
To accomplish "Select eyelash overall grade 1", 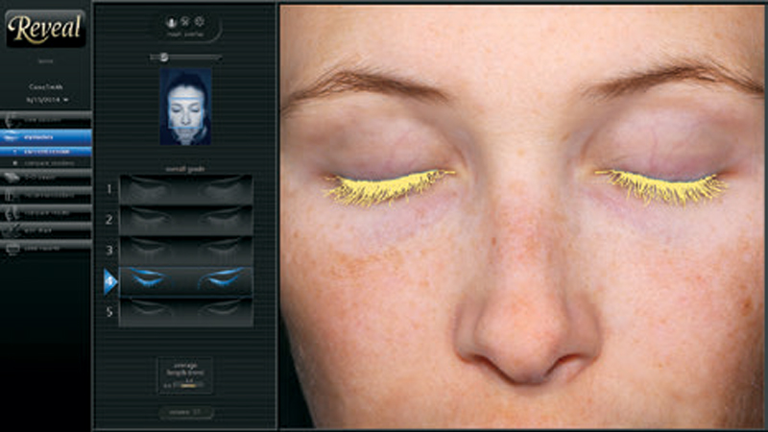I will [186, 189].
